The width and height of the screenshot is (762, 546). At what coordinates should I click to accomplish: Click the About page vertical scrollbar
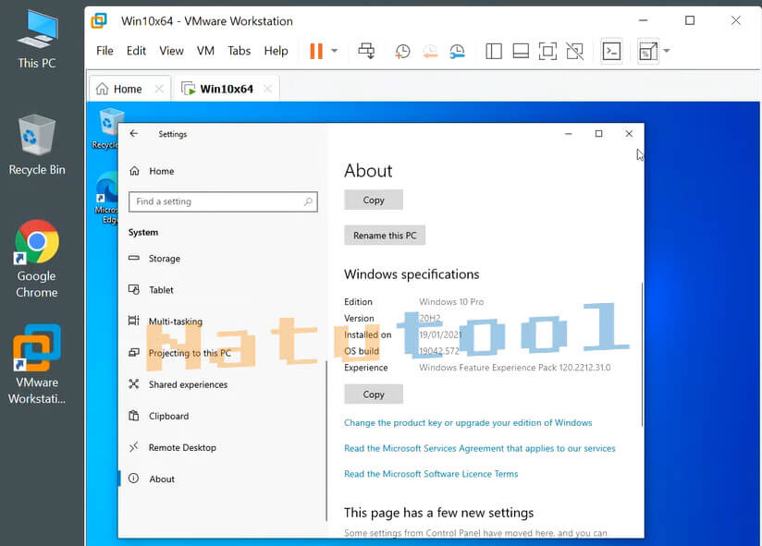coord(641,351)
